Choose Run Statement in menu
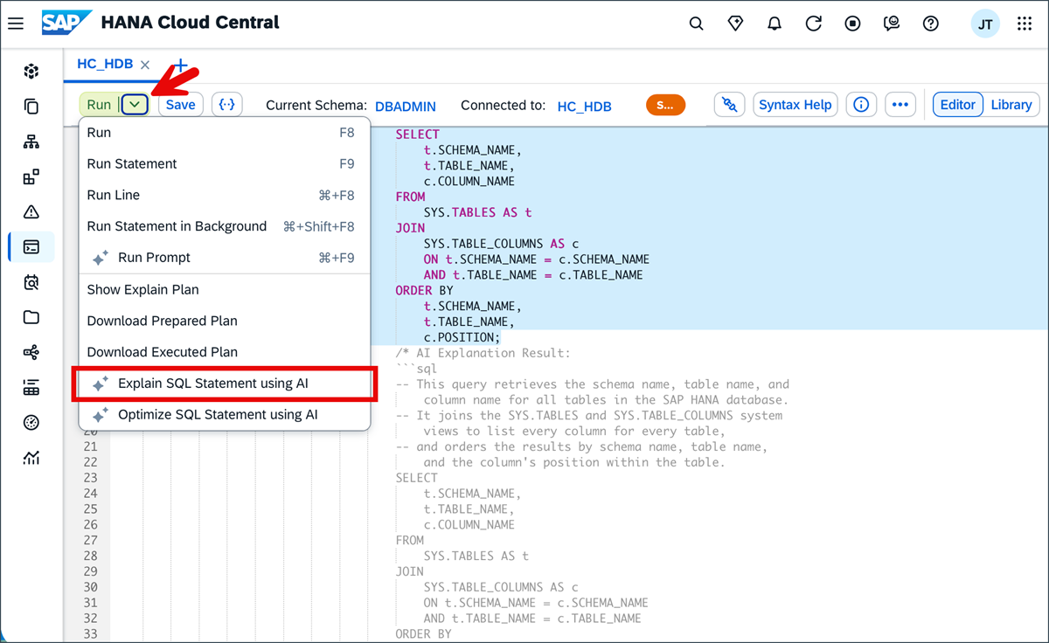 coord(225,164)
